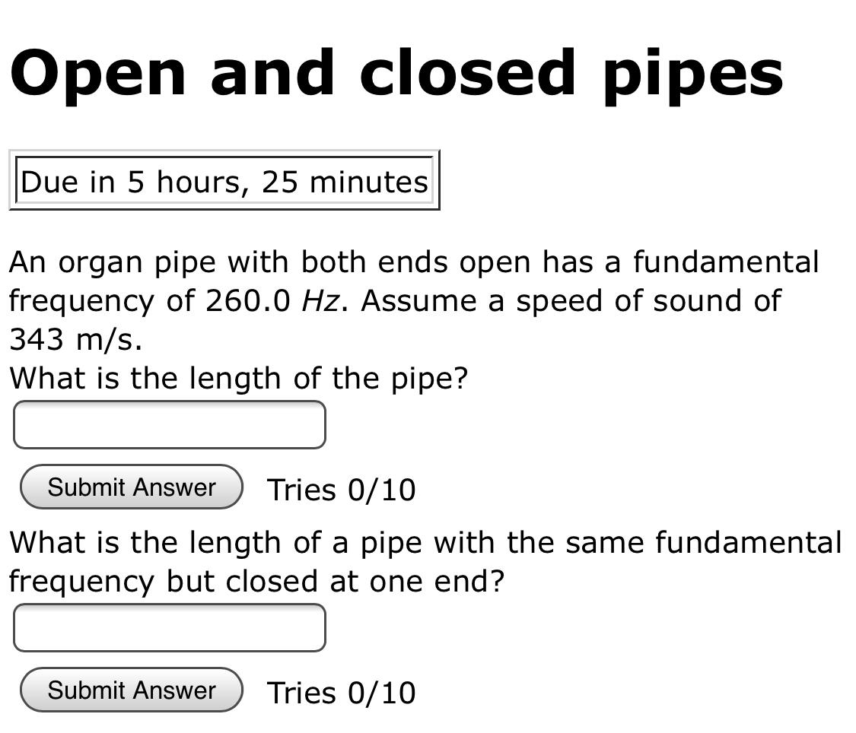Click the 'Tries 0/10' label near first question
This screenshot has width=856, height=733.
tap(340, 490)
